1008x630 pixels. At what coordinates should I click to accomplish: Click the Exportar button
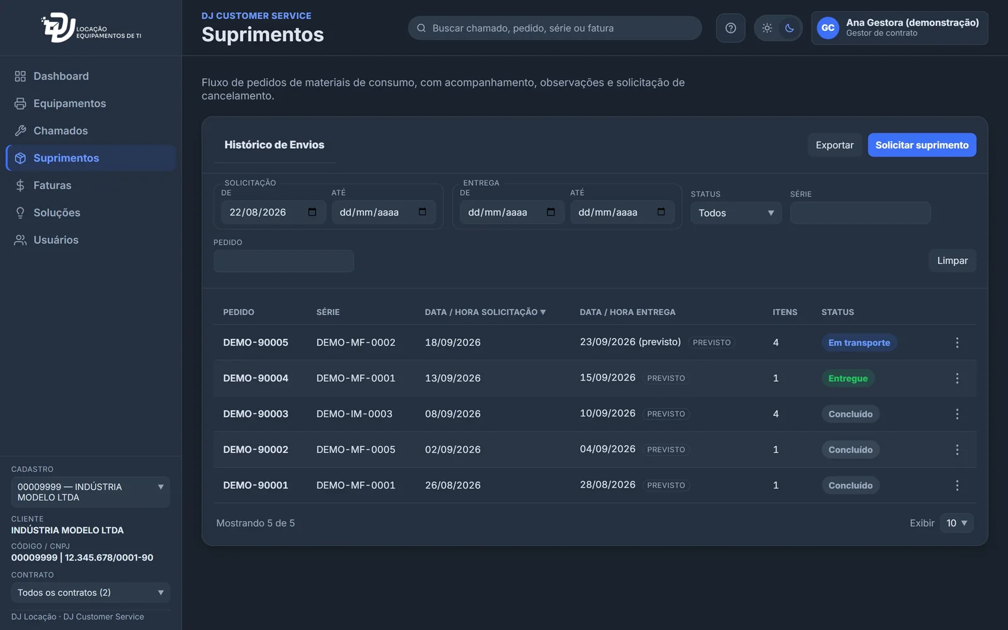click(835, 145)
